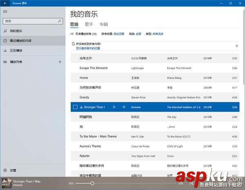245x190 pixels.
Task: Click artist Eminem in the highlighted row
Action: [x=136, y=107]
